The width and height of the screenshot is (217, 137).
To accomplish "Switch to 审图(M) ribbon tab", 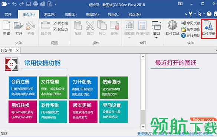I will coord(92,14).
